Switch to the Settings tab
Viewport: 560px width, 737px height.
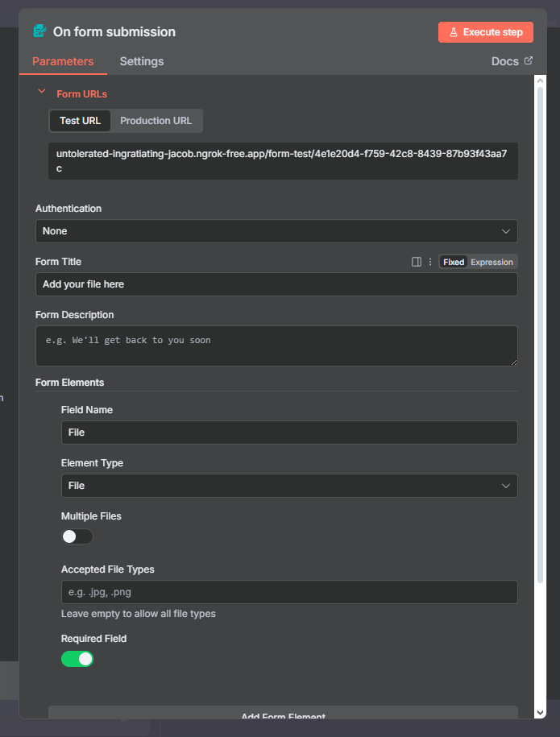click(x=142, y=61)
